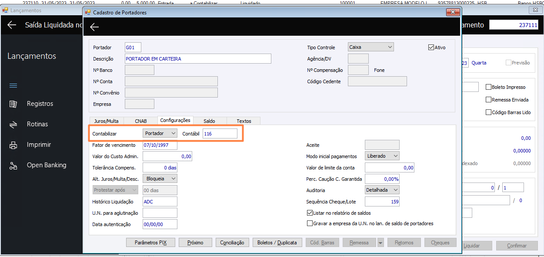The width and height of the screenshot is (544, 257).
Task: Click the Portador code field G01
Action: [133, 47]
